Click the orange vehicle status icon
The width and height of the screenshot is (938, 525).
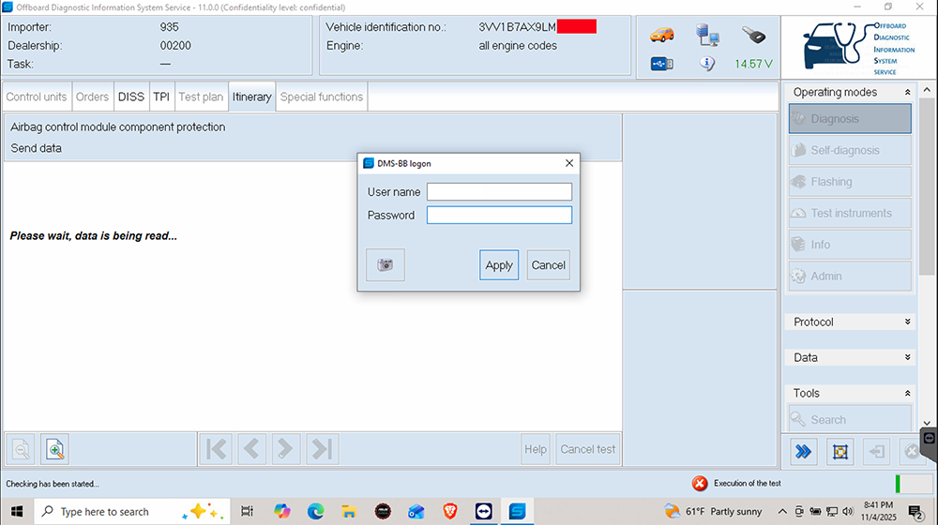click(661, 35)
